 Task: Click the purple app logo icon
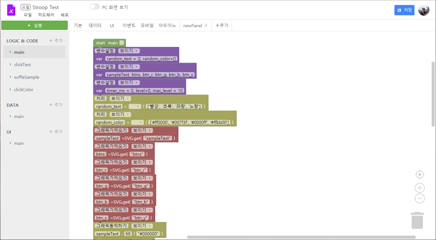[11, 10]
